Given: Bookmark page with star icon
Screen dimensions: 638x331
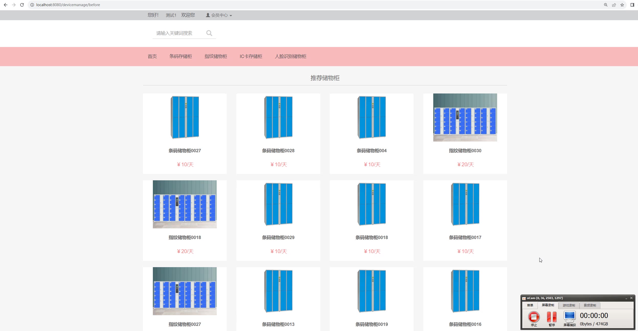Looking at the screenshot, I should click(x=622, y=5).
